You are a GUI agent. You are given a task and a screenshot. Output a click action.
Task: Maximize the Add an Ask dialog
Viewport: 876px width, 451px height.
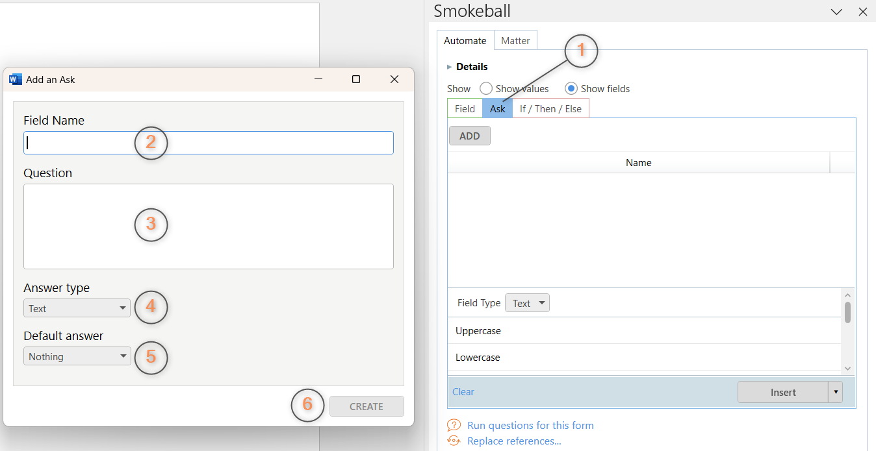click(x=356, y=79)
